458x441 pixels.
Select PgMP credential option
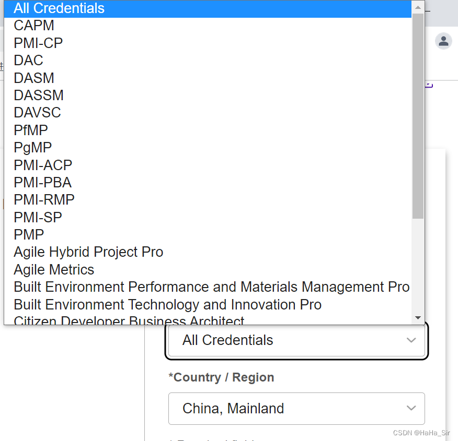click(208, 148)
